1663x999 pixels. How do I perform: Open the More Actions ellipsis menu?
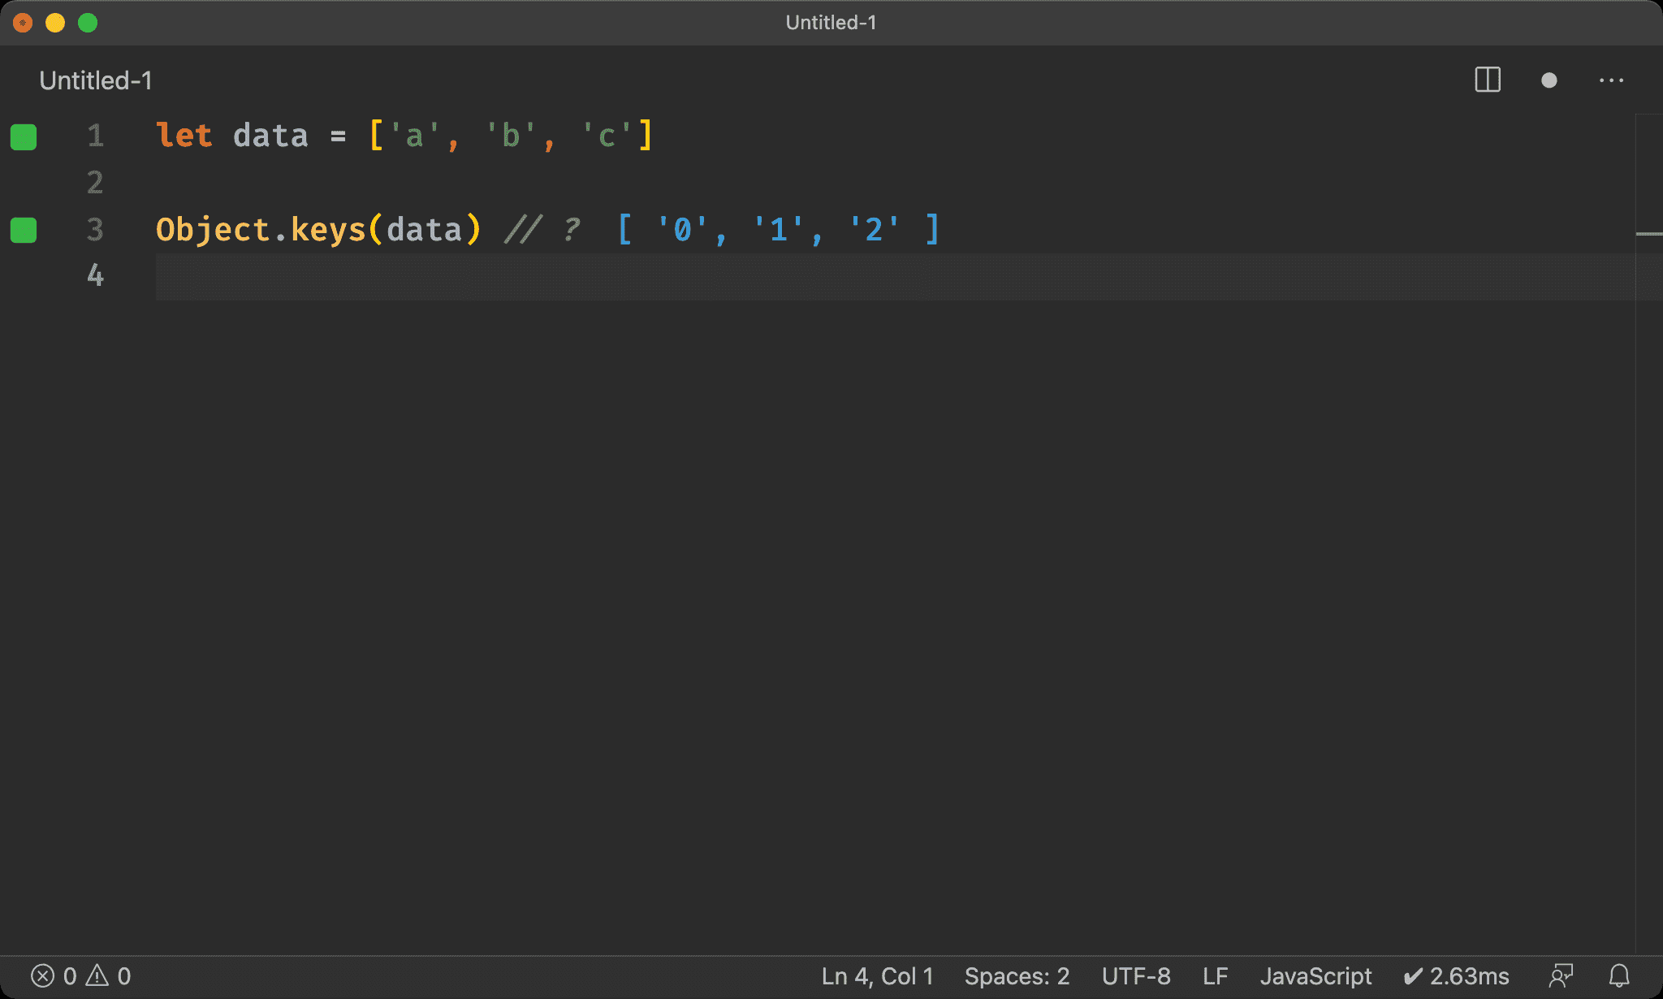[1611, 80]
